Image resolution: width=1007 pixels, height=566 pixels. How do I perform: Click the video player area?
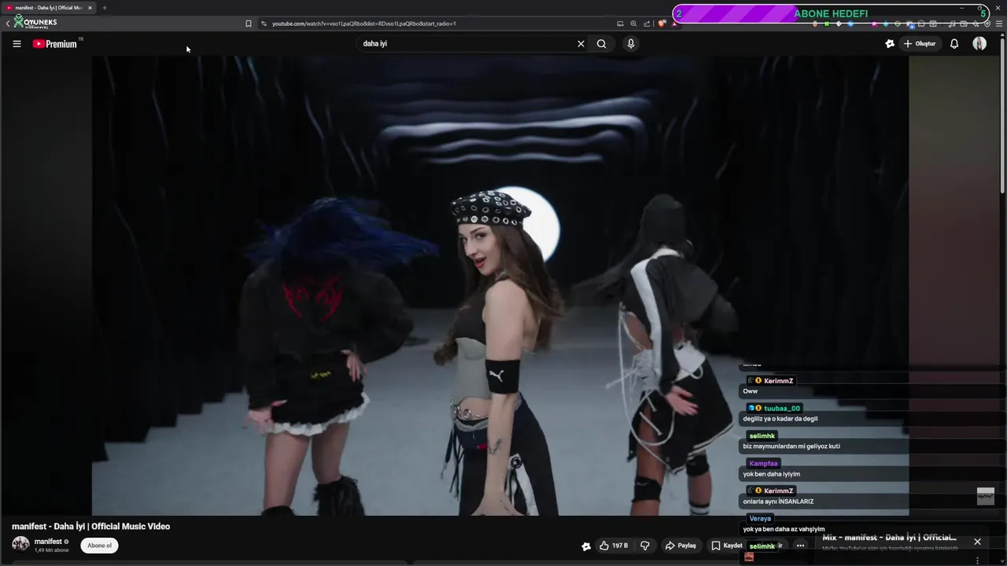click(x=500, y=285)
